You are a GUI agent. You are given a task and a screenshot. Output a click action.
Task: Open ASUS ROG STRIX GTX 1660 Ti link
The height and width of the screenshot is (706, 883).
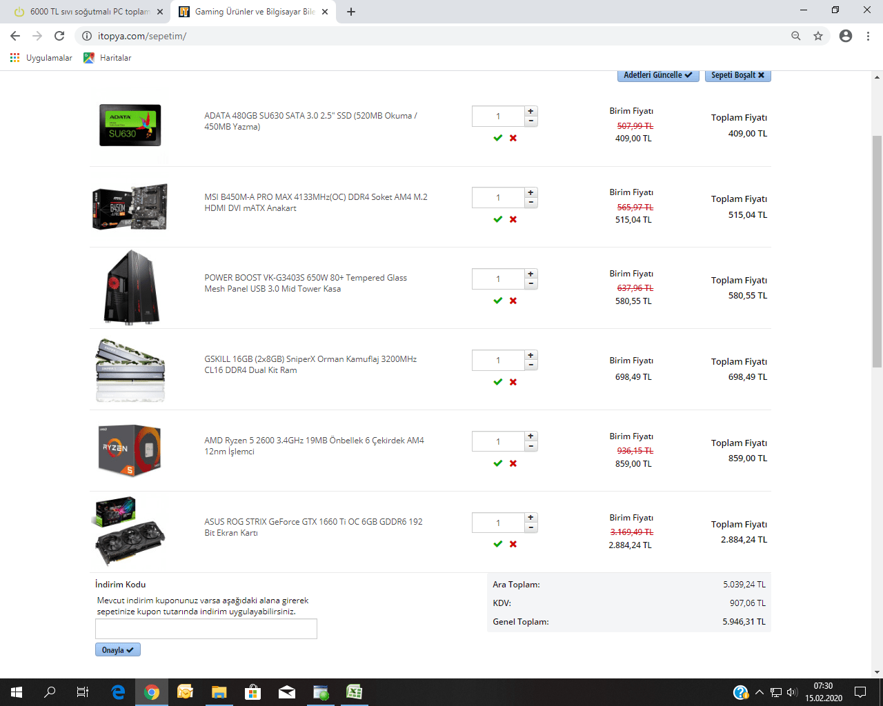pos(313,527)
